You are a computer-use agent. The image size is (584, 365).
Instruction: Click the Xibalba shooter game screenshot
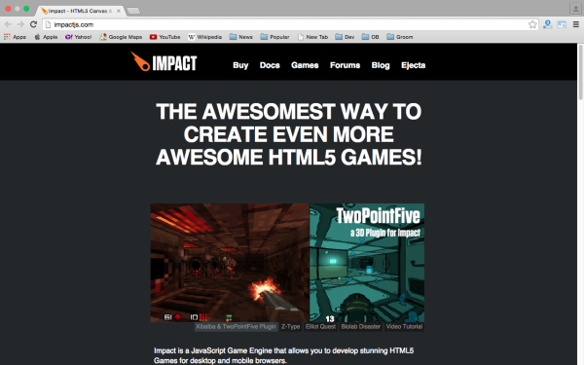tap(230, 263)
